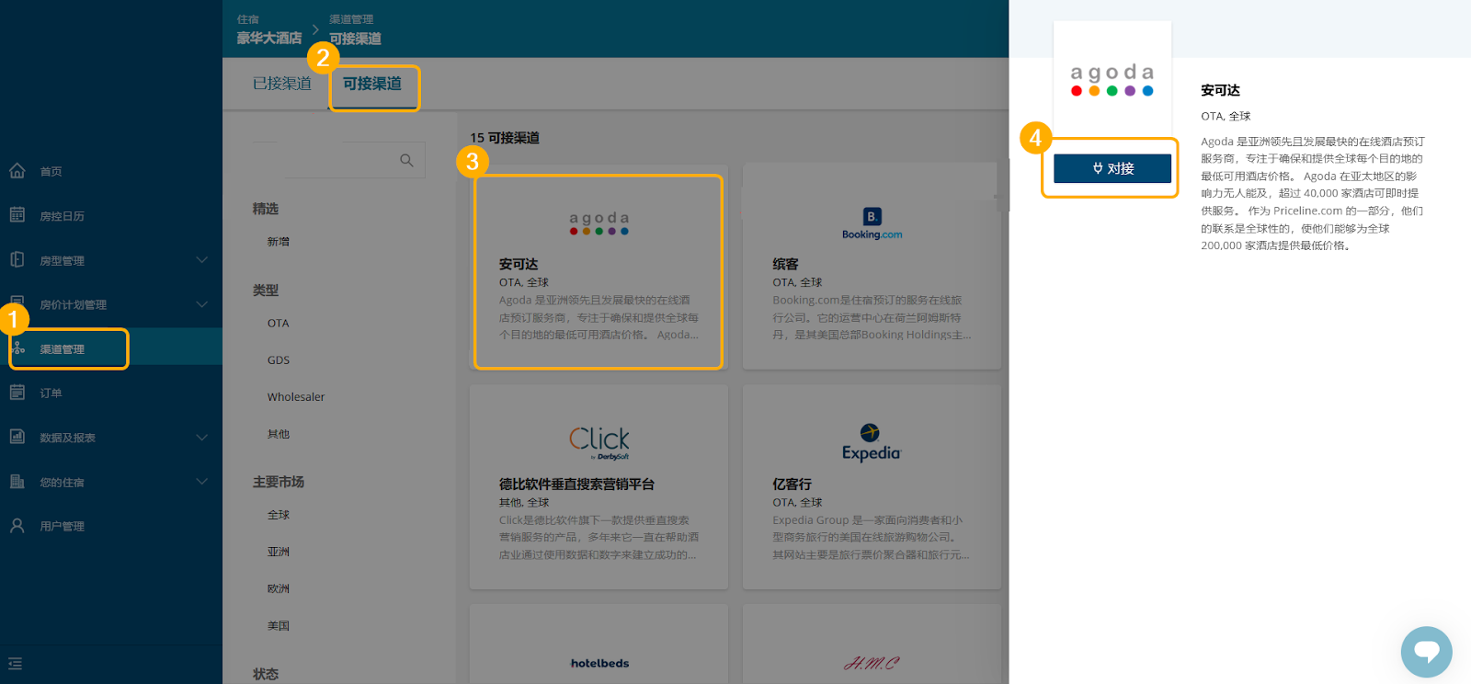Click the 您的住宿 property icon

tap(17, 481)
